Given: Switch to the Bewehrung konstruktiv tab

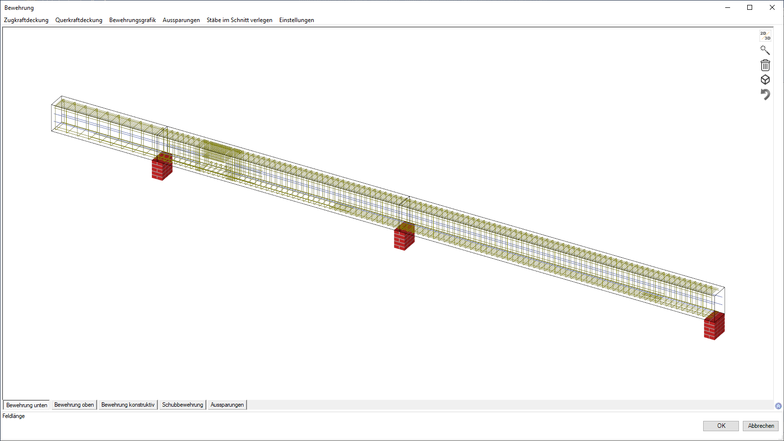Looking at the screenshot, I should pyautogui.click(x=128, y=405).
